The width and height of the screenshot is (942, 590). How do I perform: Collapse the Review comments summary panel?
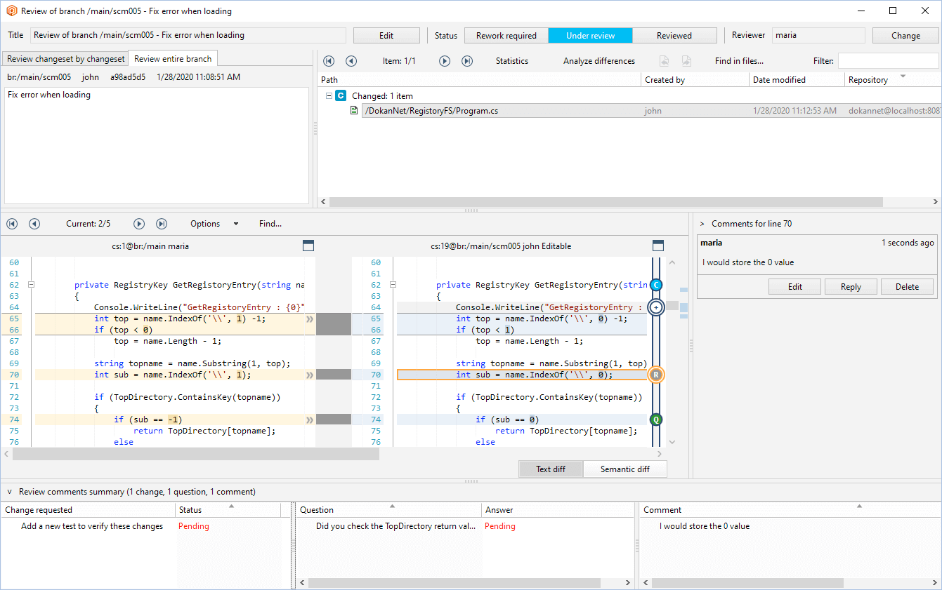pyautogui.click(x=10, y=492)
